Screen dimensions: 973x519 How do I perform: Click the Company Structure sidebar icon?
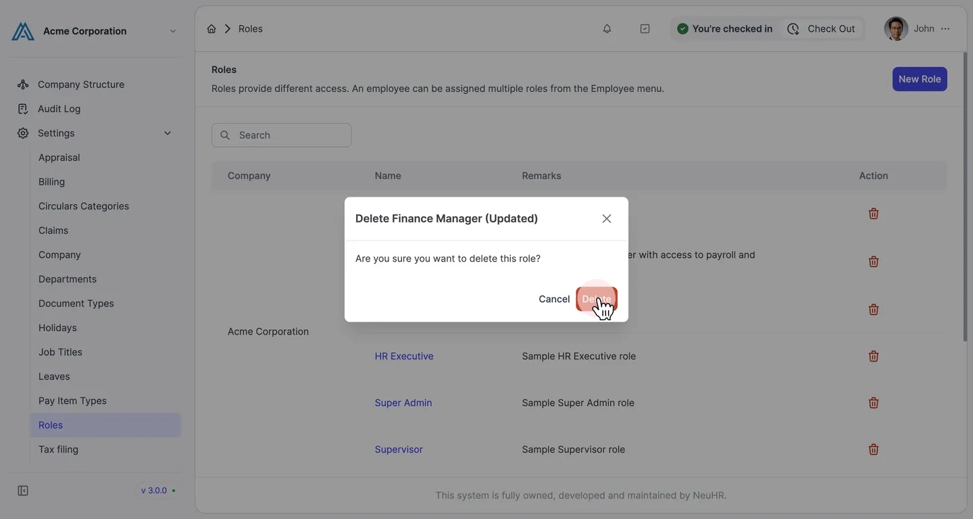[23, 84]
